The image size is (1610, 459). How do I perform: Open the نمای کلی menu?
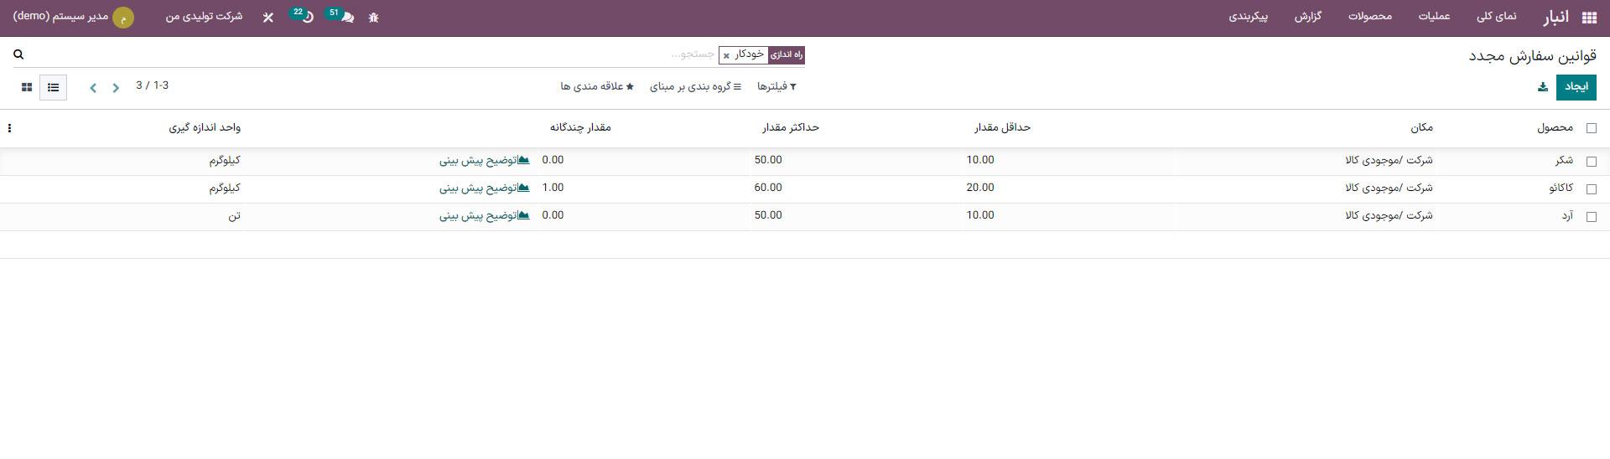tap(1496, 17)
